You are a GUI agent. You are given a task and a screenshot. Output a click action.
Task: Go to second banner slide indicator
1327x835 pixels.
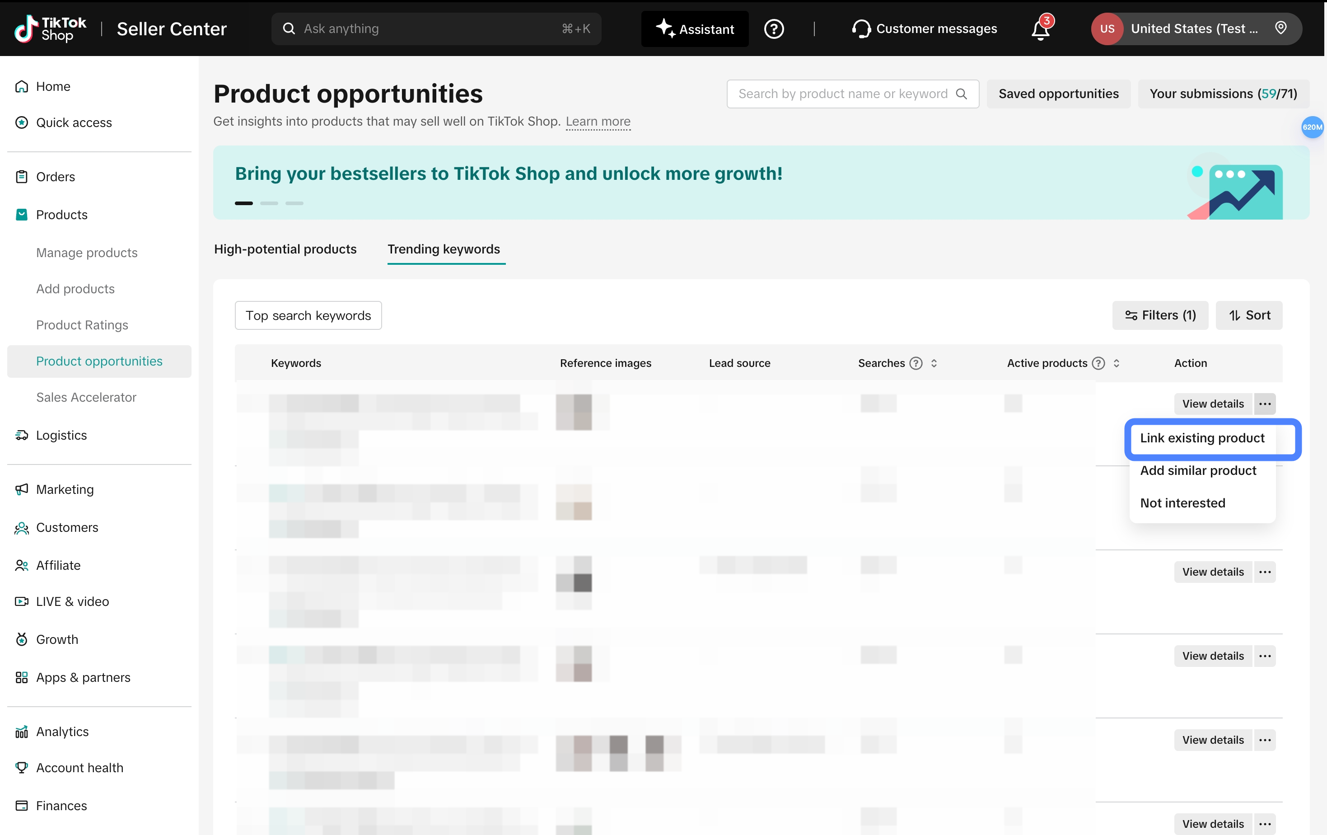269,203
